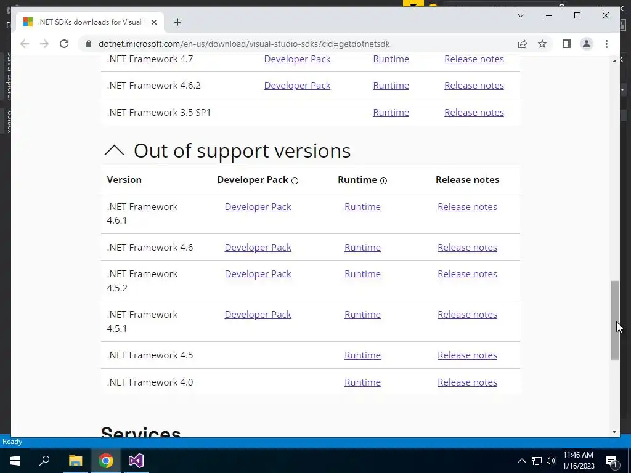Screen dimensions: 631x473
Task: Open the Chrome profile avatar
Action: pos(587,44)
